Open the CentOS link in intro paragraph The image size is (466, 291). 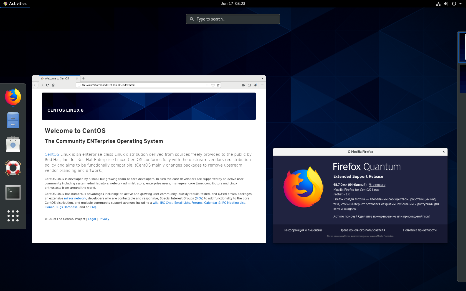click(x=52, y=154)
